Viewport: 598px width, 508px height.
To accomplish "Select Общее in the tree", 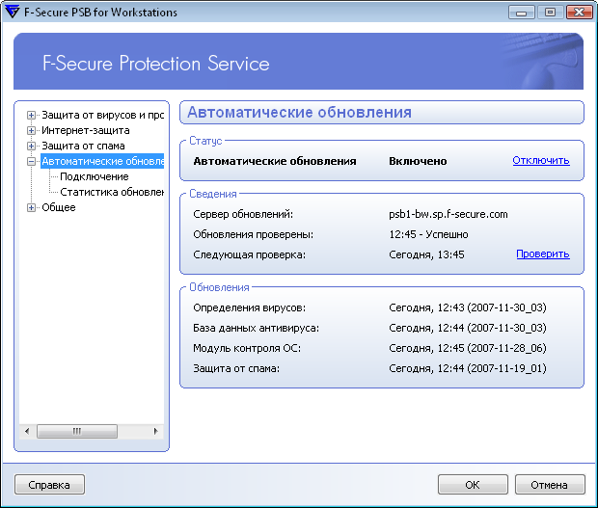I will pyautogui.click(x=58, y=207).
